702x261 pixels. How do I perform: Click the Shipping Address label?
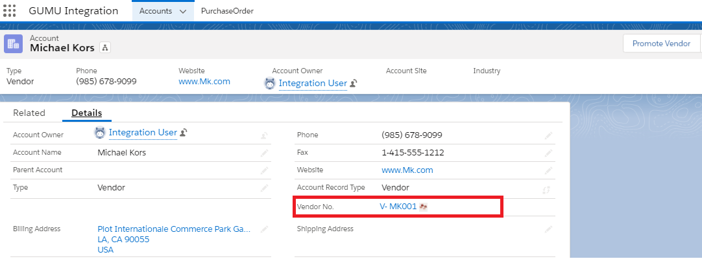coord(325,229)
